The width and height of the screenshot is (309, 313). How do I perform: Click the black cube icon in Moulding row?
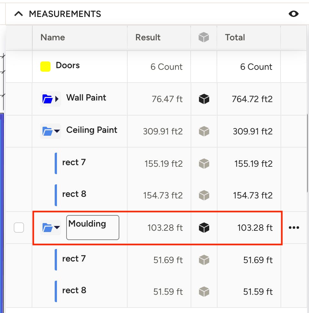click(204, 228)
